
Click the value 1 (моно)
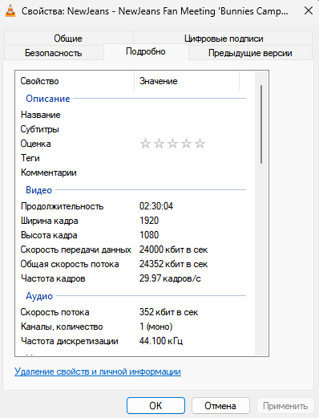click(156, 327)
